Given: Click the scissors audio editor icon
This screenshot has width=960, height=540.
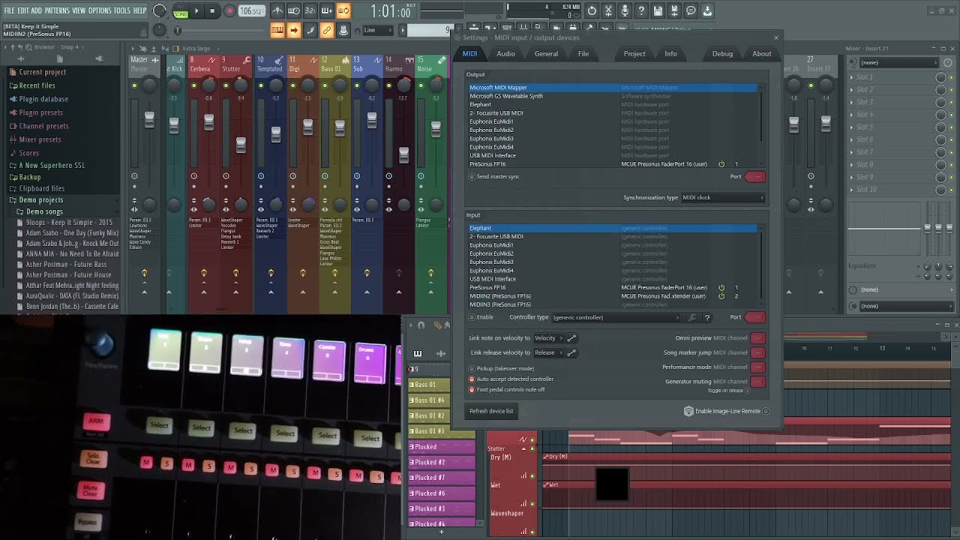Looking at the screenshot, I should (x=608, y=11).
